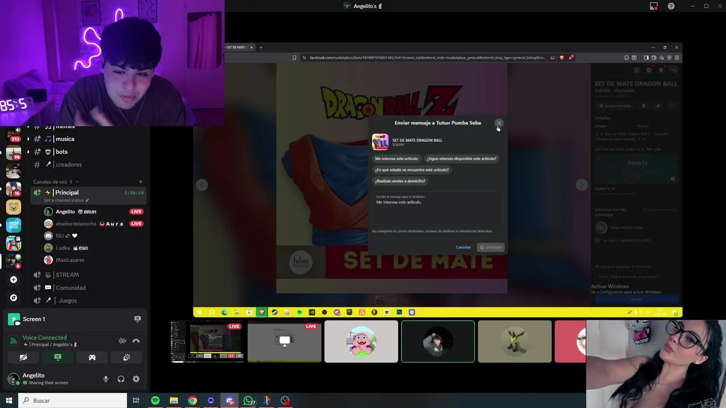Click the Buscar taskbar search box
Viewport: 726px width, 408px height.
coord(73,401)
